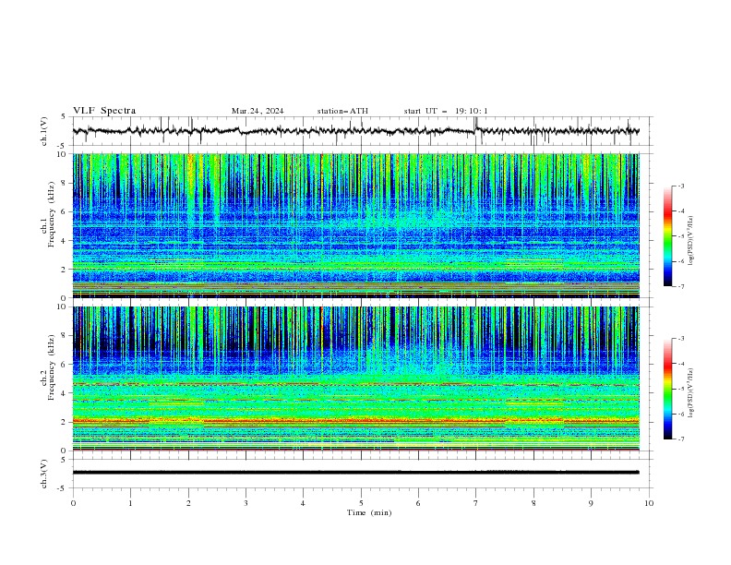Click the ch.2 spectrogram PSD color bar
This screenshot has height=565, width=731.
(667, 389)
